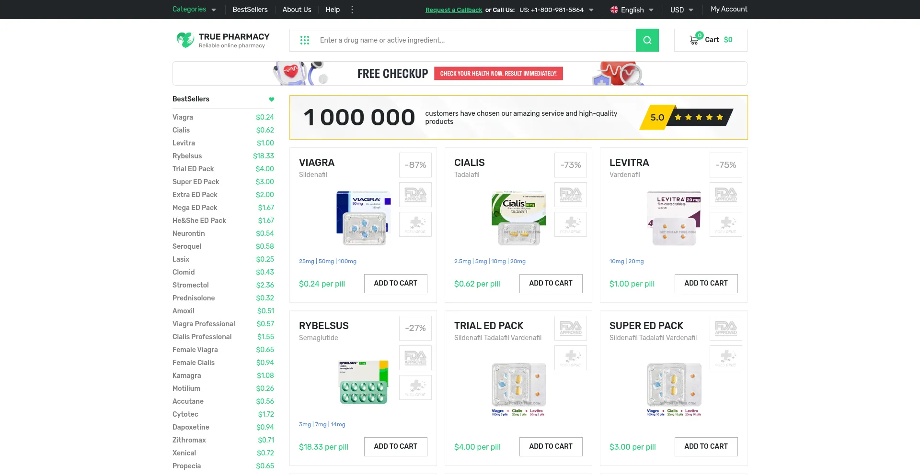The image size is (920, 475).
Task: Open the shopping cart icon
Action: pyautogui.click(x=694, y=40)
